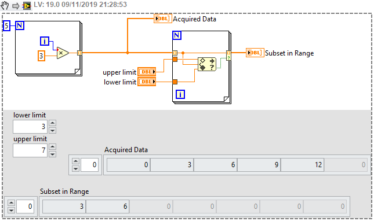Select the In Range and Coerce node

pos(207,64)
